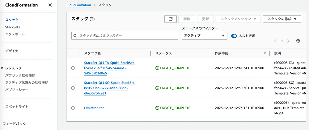Click the TA-Spoke stack success status icon
This screenshot has height=130, width=309.
(x=157, y=68)
